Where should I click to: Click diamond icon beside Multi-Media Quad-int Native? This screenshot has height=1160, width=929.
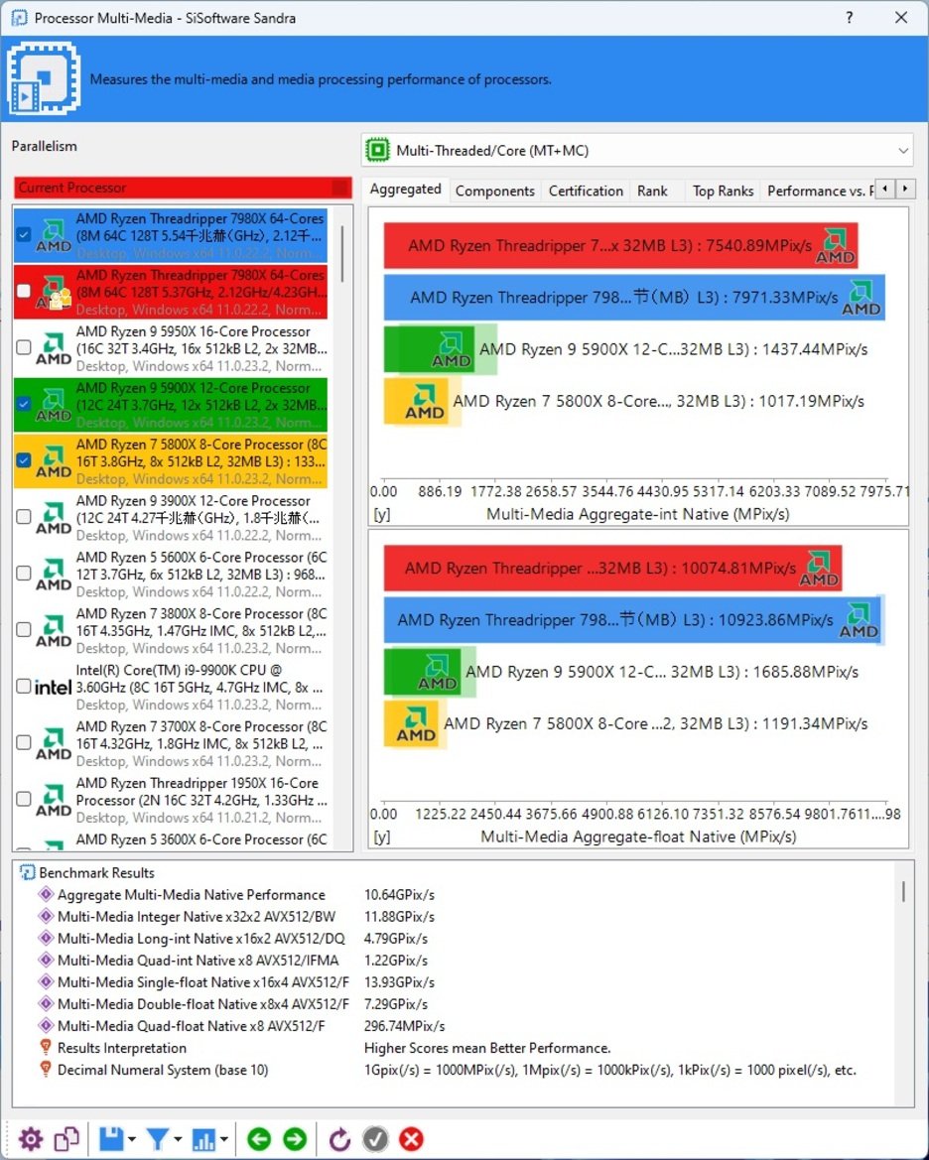[x=46, y=961]
